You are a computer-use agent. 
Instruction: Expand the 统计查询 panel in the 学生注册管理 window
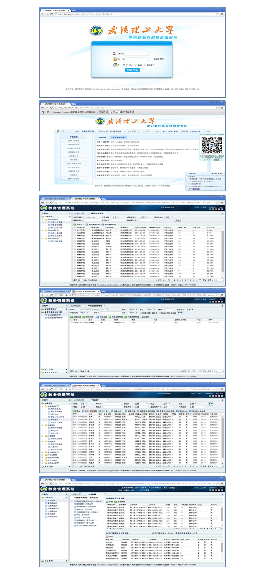[x=67, y=369]
